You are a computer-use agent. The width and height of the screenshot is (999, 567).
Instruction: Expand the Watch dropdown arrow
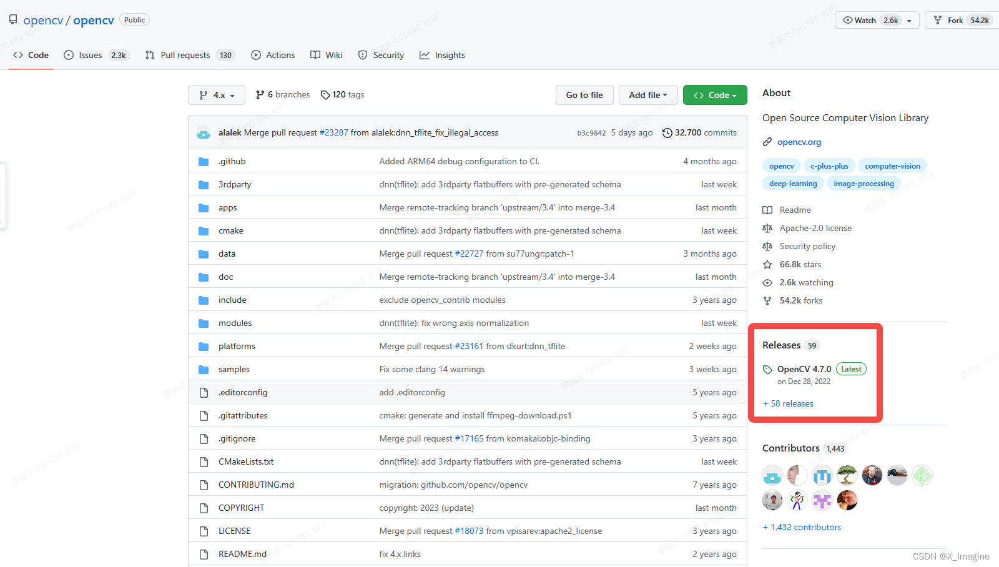tap(909, 21)
